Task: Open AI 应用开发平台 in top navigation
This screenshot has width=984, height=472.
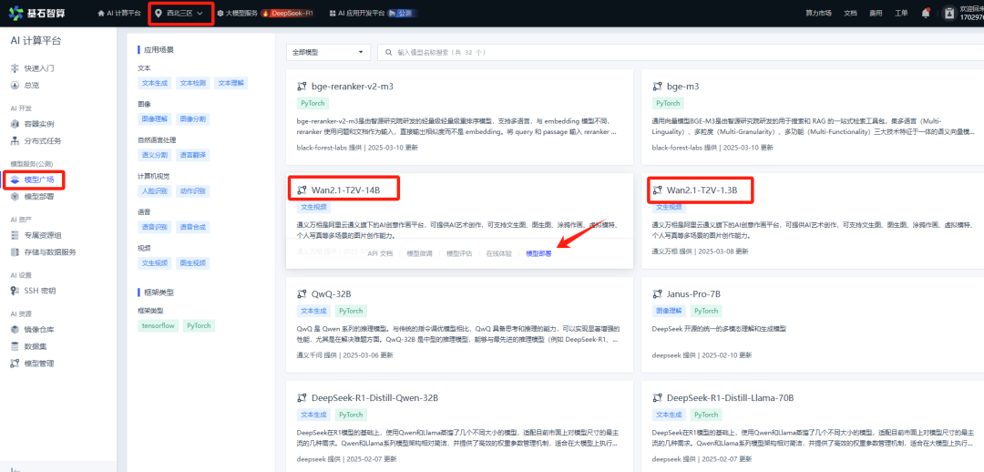Action: [x=356, y=13]
